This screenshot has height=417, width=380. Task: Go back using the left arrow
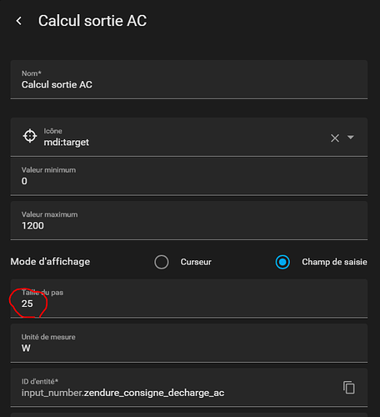pos(19,21)
